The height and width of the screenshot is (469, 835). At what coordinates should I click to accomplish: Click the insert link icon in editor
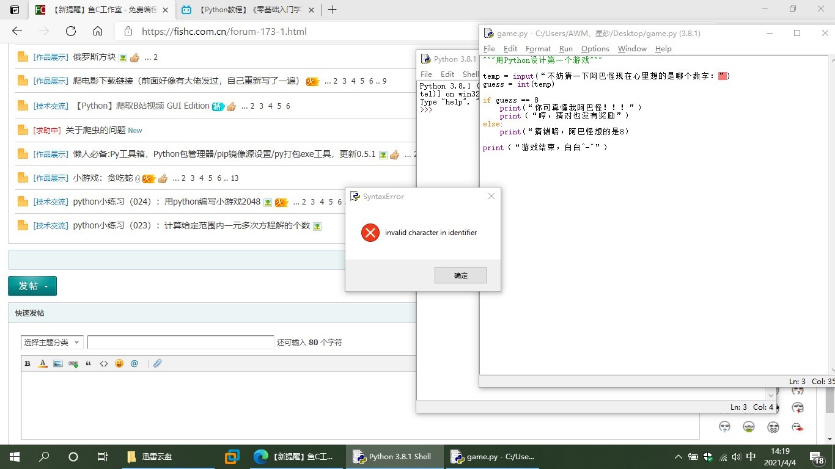click(73, 363)
